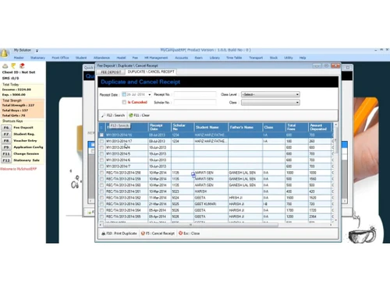Open the Class Level dropdown
The width and height of the screenshot is (390, 292).
271,94
